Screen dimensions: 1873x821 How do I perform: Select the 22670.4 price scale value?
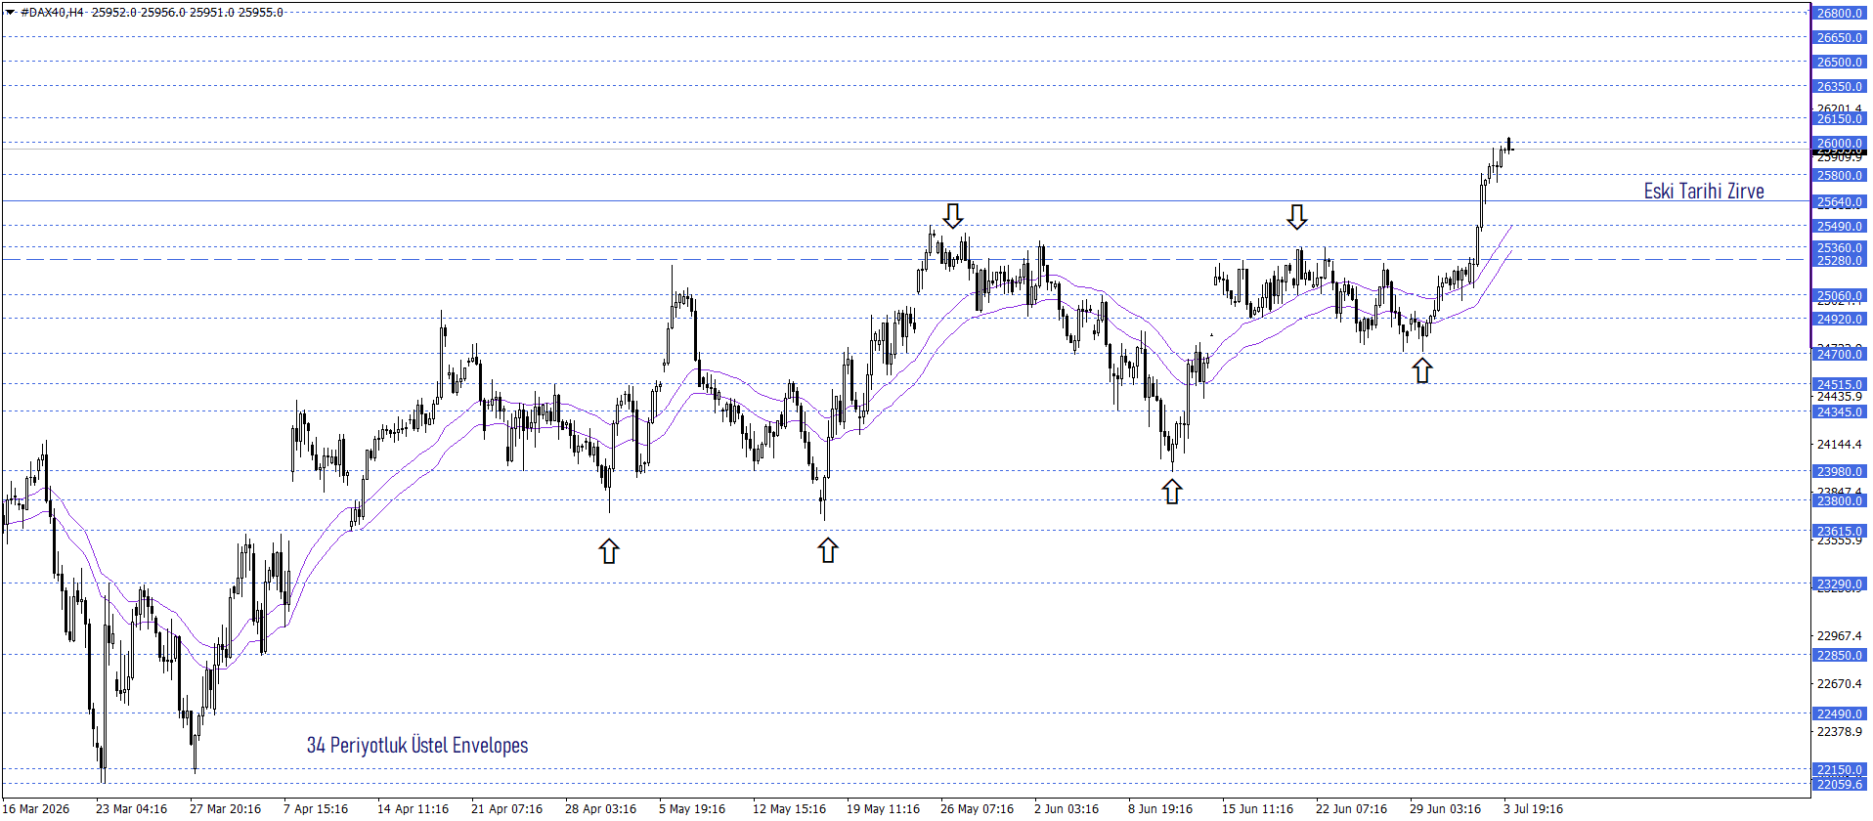coord(1839,683)
